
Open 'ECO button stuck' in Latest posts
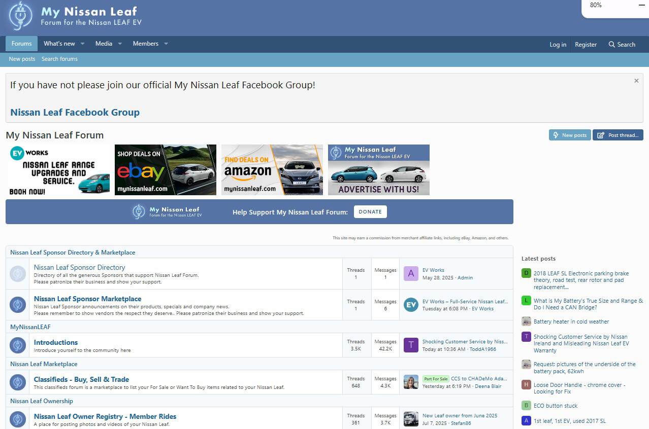click(x=556, y=406)
